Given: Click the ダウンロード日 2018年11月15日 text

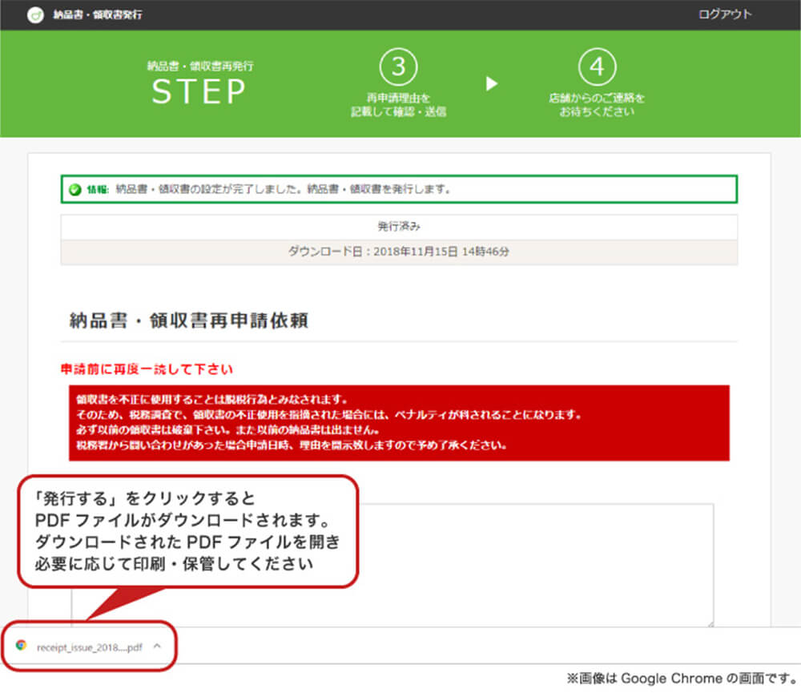Looking at the screenshot, I should (399, 252).
